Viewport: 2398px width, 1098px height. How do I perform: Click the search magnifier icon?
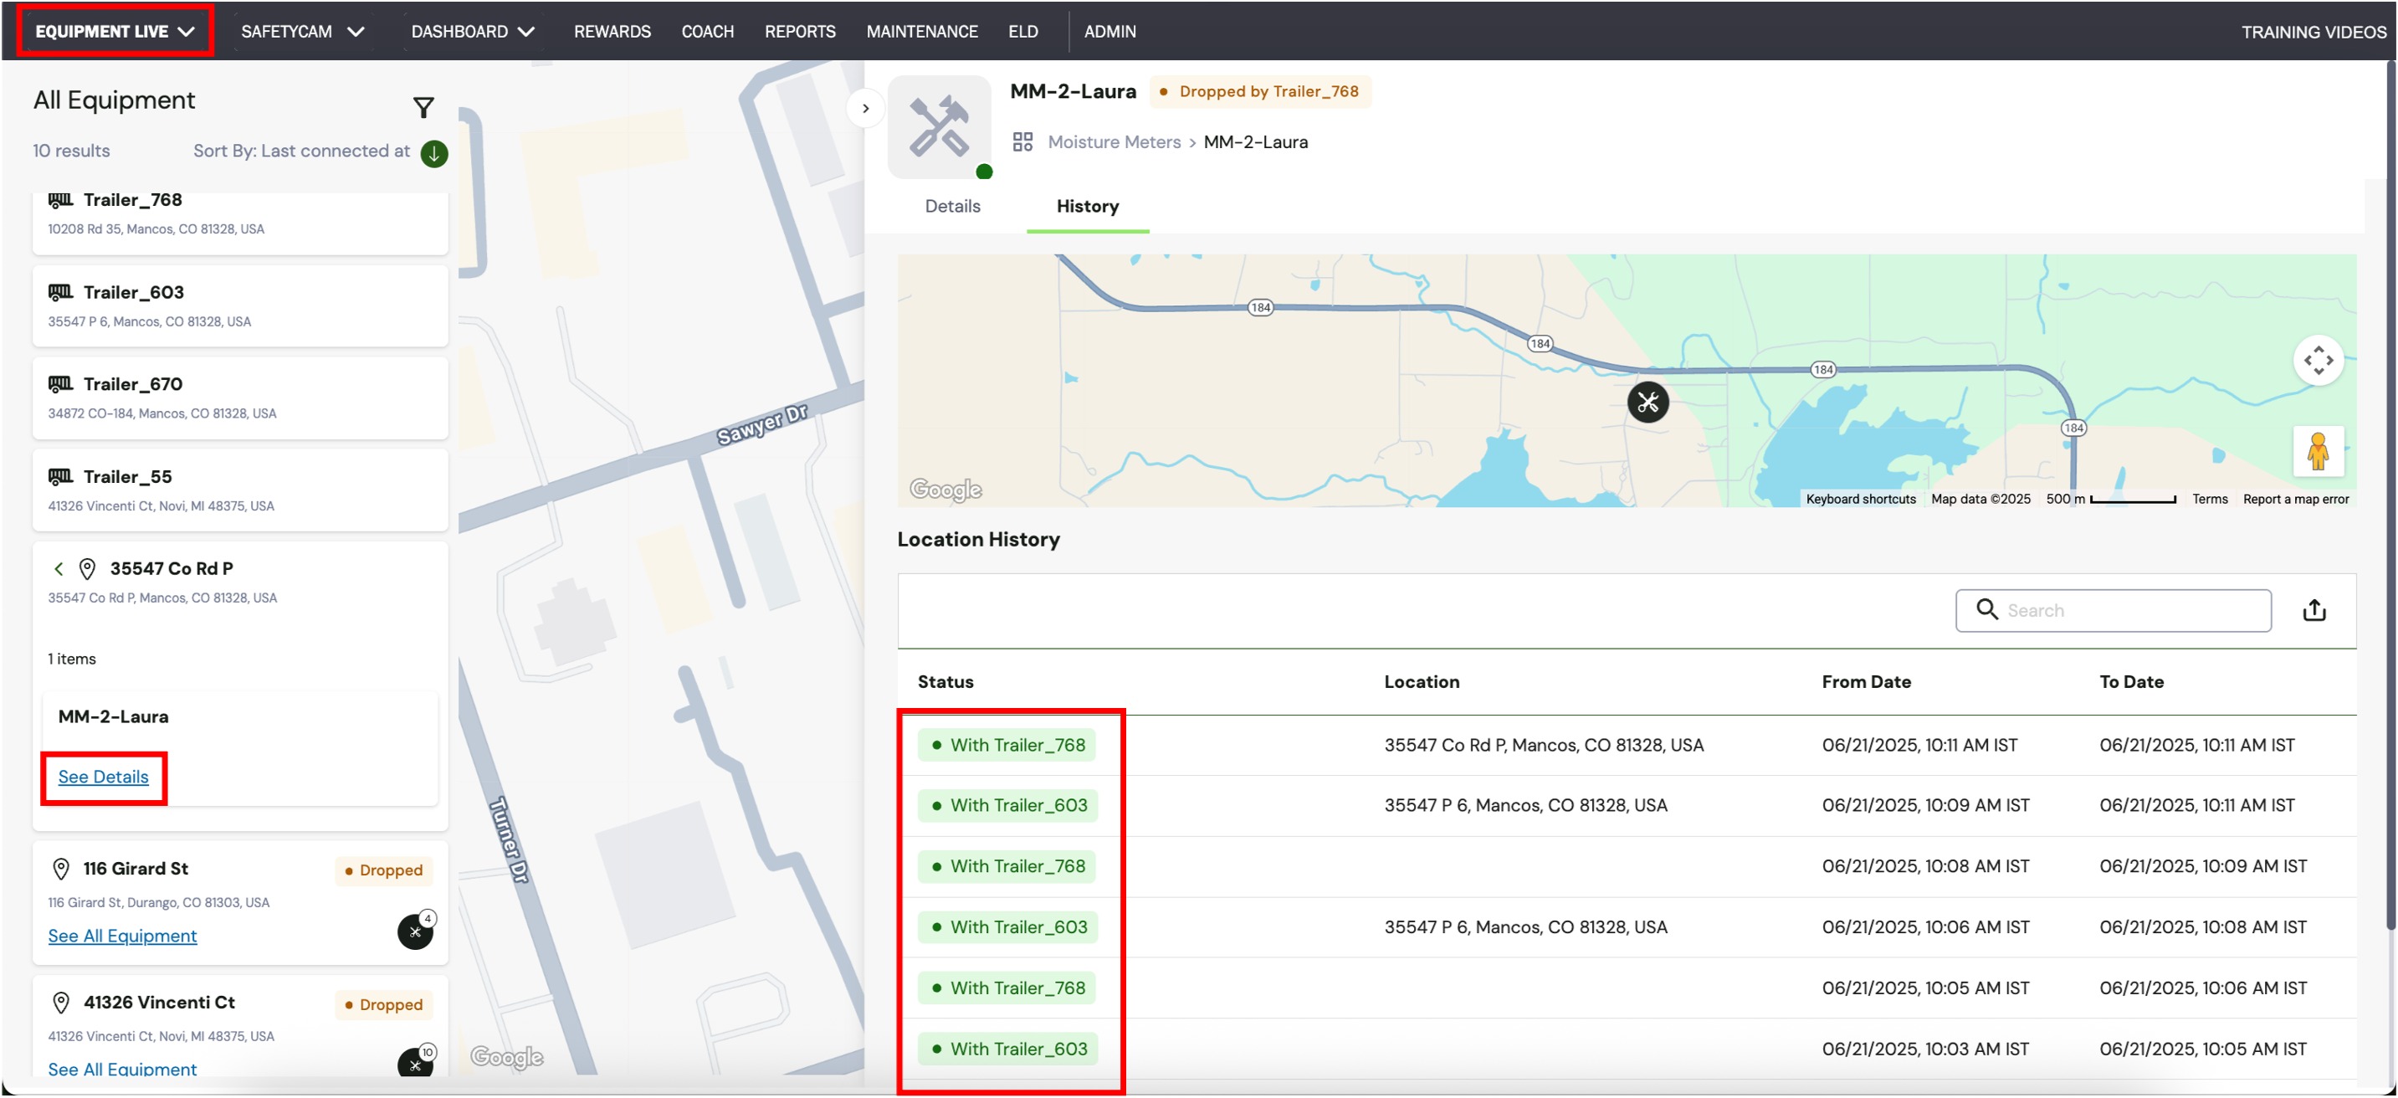pyautogui.click(x=1986, y=609)
